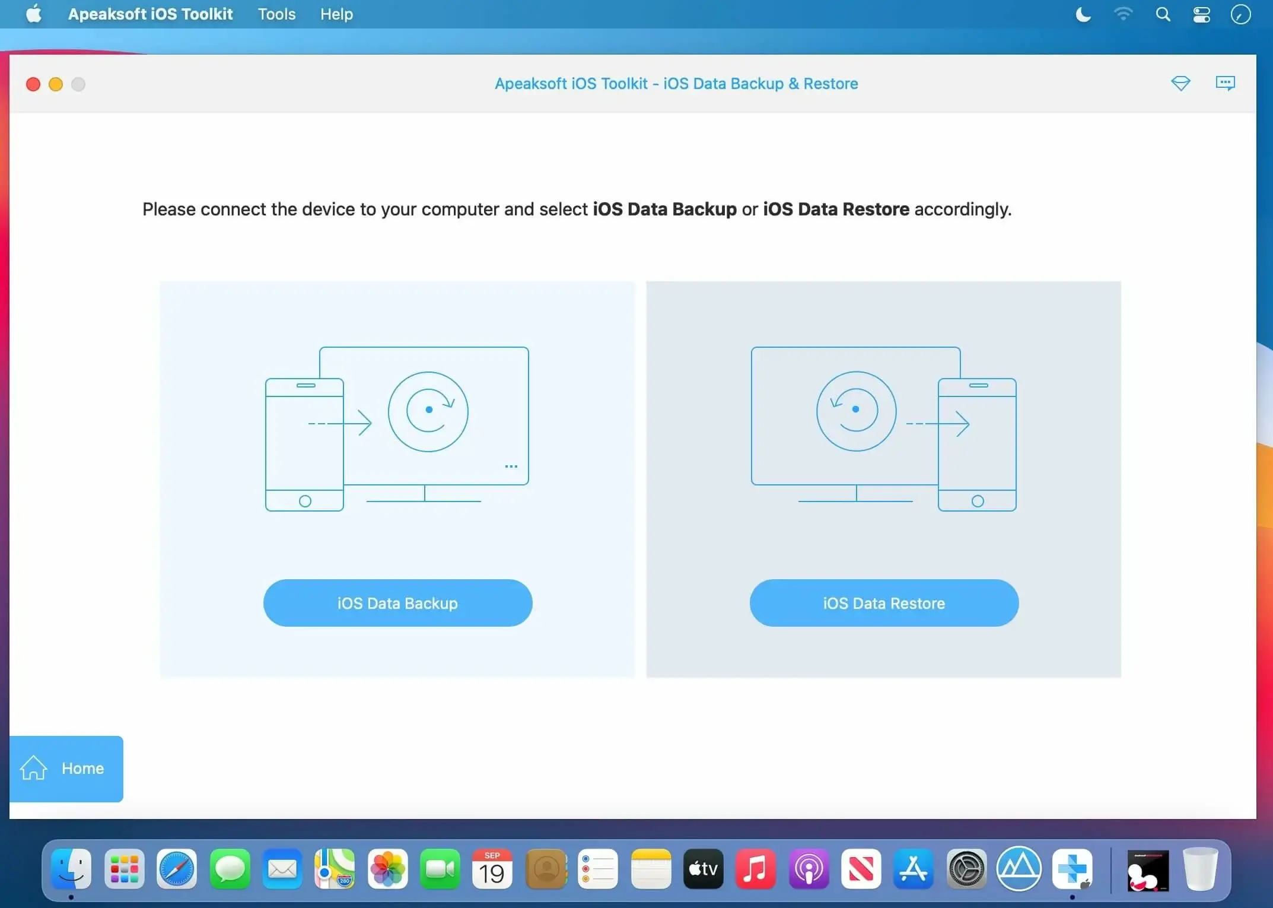Open Music from the Dock

(x=756, y=869)
